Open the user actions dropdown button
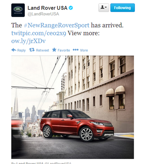 104,8
